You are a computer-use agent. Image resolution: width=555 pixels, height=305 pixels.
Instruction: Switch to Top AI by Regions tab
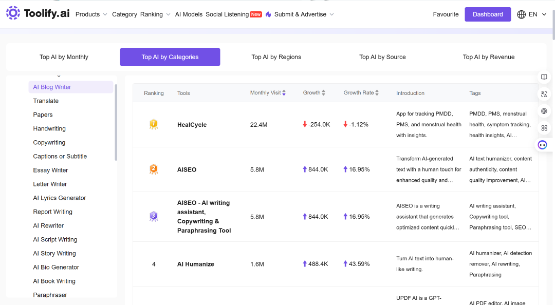point(276,57)
